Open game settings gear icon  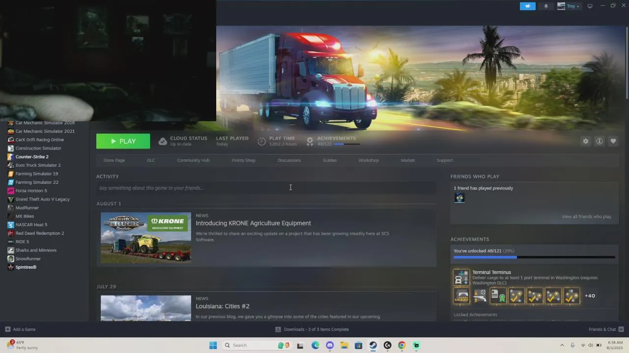(x=586, y=141)
